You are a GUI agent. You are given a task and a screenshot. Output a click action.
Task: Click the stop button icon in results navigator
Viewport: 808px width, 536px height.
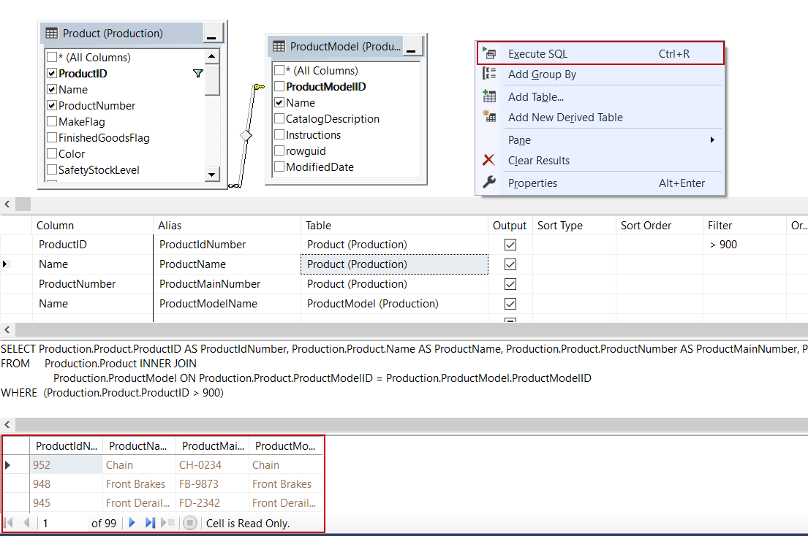[189, 522]
